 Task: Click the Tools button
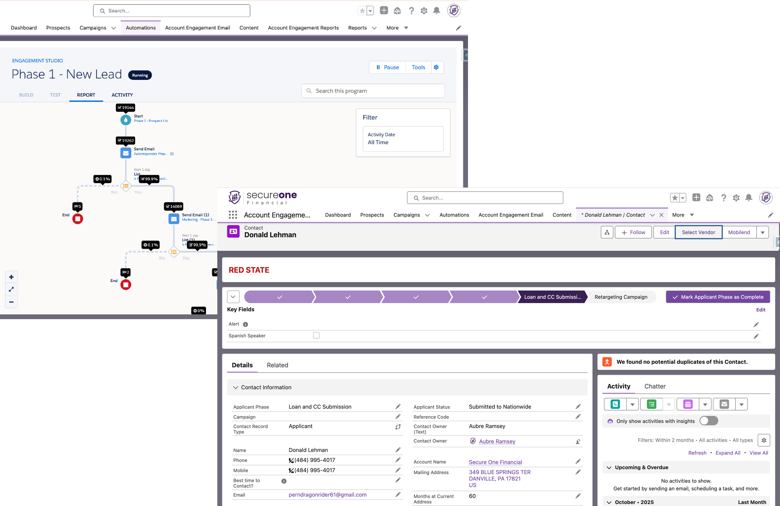[x=418, y=67]
